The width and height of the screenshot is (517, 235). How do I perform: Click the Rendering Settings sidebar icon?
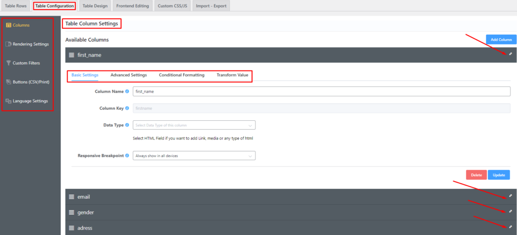click(x=9, y=44)
